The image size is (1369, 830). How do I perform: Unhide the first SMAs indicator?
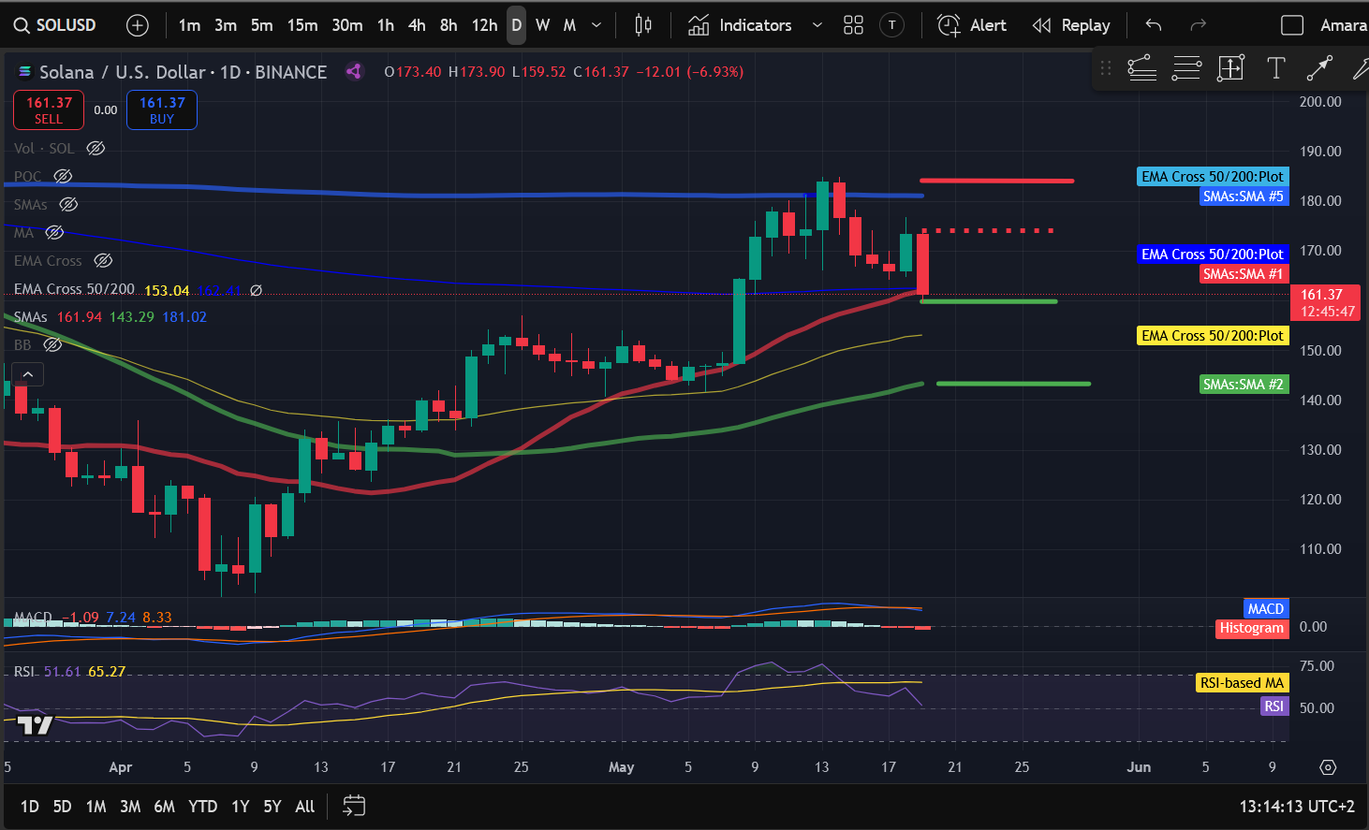point(68,204)
